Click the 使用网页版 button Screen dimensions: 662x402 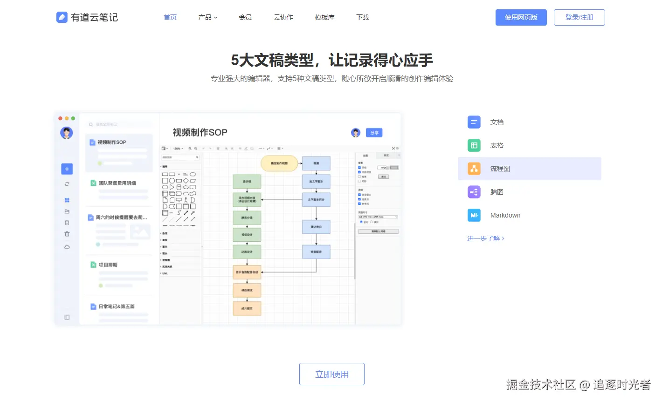coord(521,17)
